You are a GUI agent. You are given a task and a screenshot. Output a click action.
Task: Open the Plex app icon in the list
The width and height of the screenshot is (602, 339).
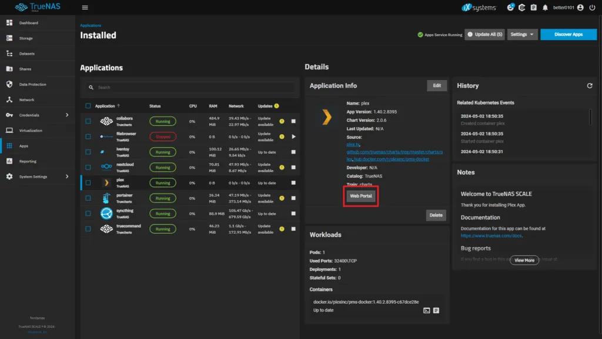click(x=106, y=182)
